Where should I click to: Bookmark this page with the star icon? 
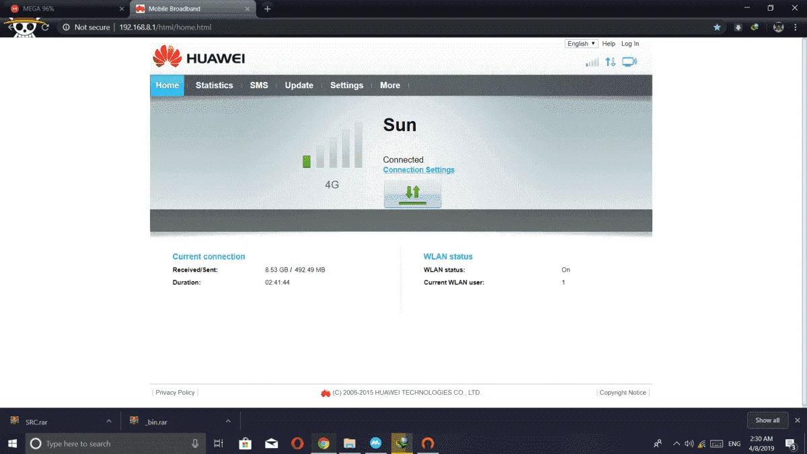point(717,28)
